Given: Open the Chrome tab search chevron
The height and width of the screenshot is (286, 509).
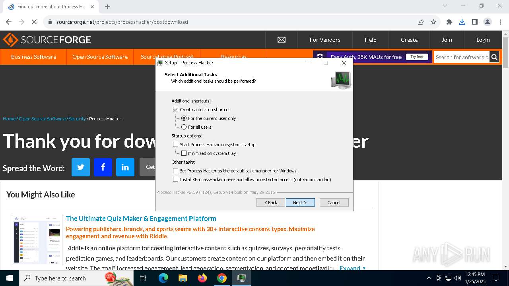Looking at the screenshot, I should coord(445,6).
